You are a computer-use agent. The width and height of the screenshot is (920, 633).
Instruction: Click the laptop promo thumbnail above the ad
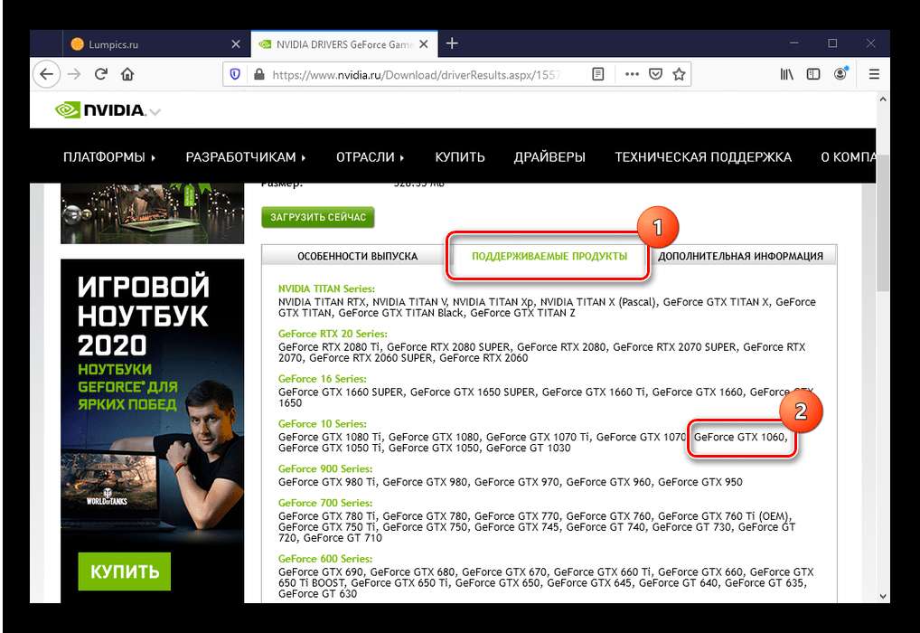tap(152, 213)
